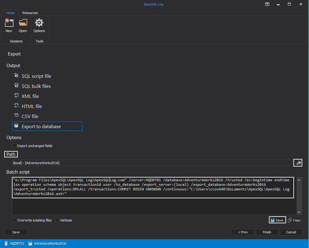The image size is (309, 248).
Task: Select XML file output option
Action: (x=30, y=96)
